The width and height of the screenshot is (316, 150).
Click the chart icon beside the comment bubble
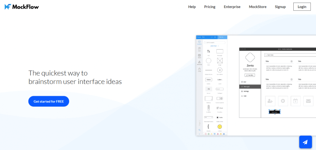215,37
